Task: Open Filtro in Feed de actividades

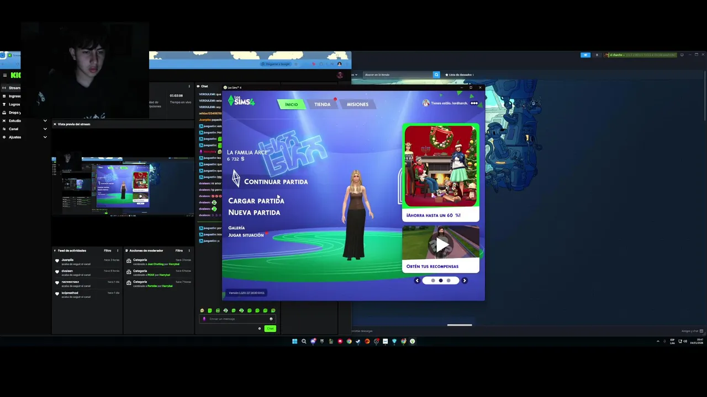Action: tap(108, 251)
